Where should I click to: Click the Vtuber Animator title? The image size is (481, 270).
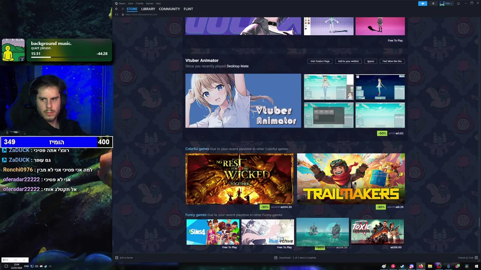pyautogui.click(x=202, y=60)
